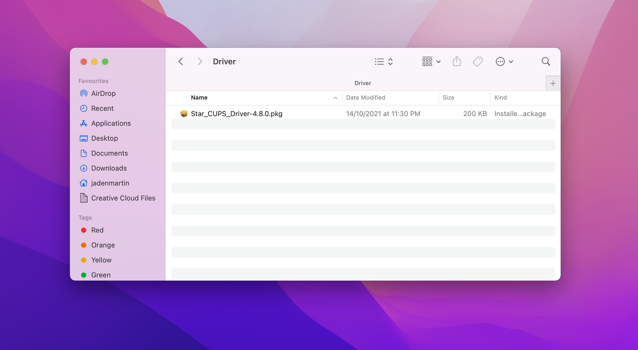Go forward with the right chevron

click(200, 62)
